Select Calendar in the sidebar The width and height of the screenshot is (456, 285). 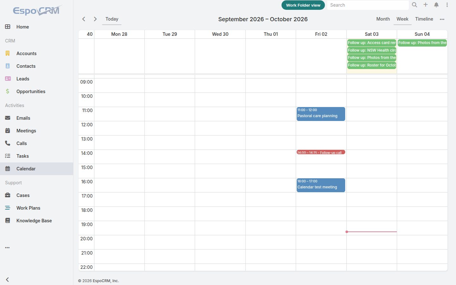tap(36, 169)
